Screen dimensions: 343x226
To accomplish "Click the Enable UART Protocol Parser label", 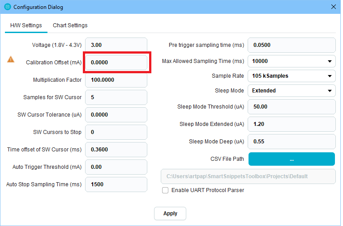I will (208, 190).
